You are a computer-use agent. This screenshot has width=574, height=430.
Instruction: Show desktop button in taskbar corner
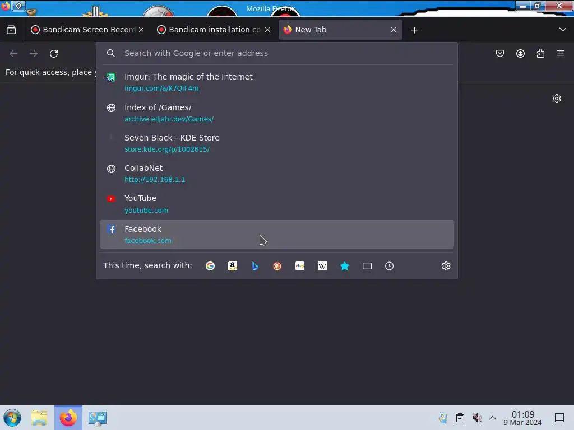pyautogui.click(x=559, y=418)
